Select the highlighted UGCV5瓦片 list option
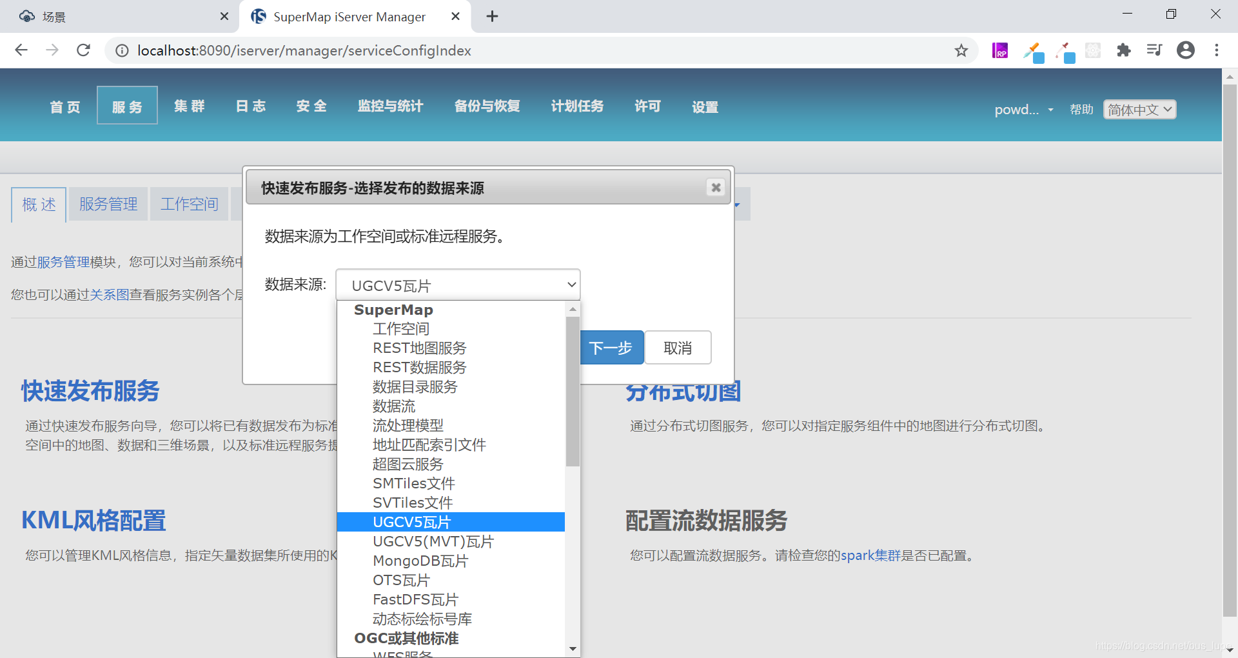Screen dimensions: 1238x658 [451, 522]
